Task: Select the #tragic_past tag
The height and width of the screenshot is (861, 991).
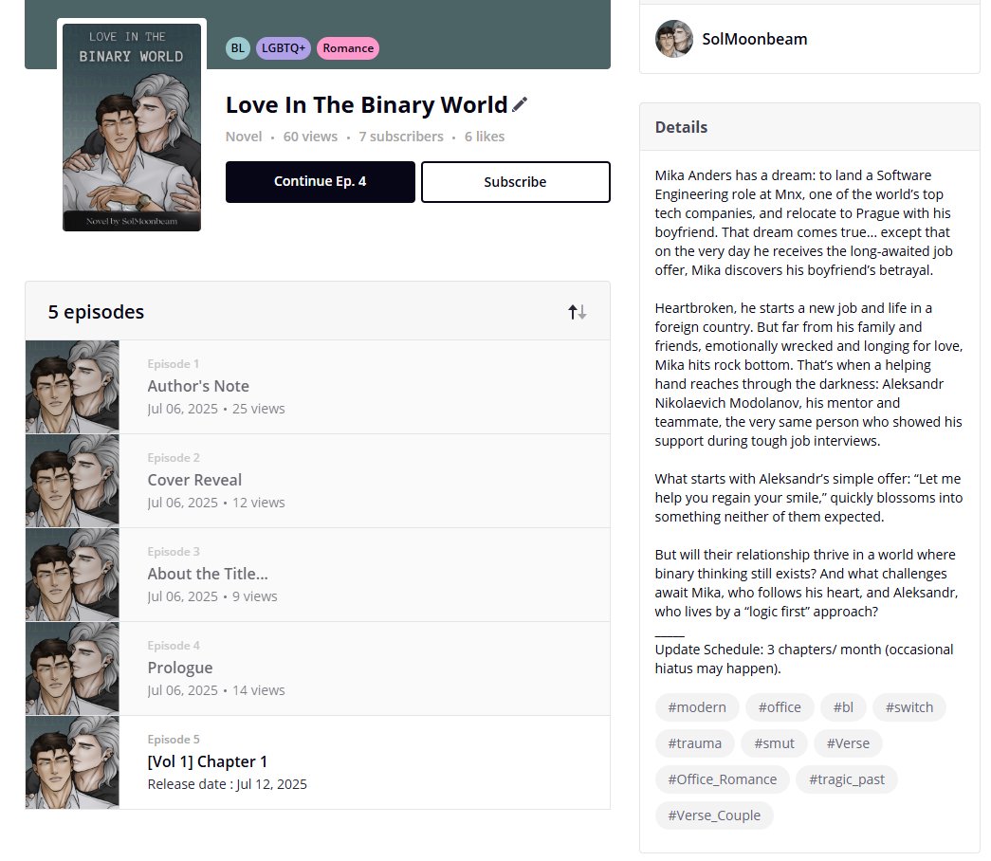Action: 846,779
